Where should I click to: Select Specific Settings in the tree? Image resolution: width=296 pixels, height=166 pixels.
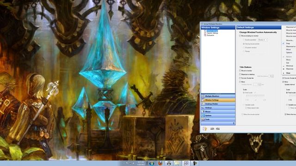[x=212, y=33]
